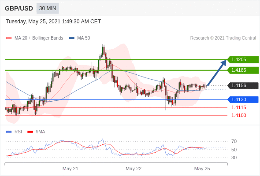Toggle the MA 50 legend label
The image size is (260, 176).
(84, 38)
